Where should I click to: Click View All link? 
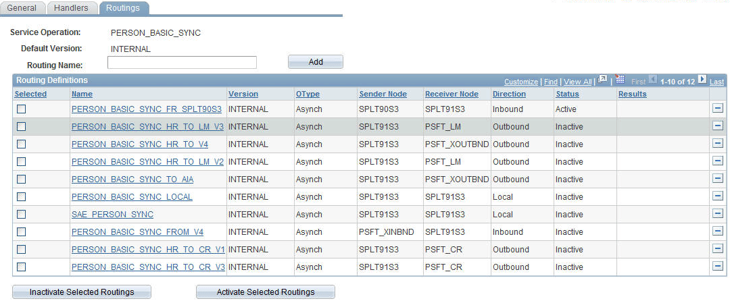point(577,82)
